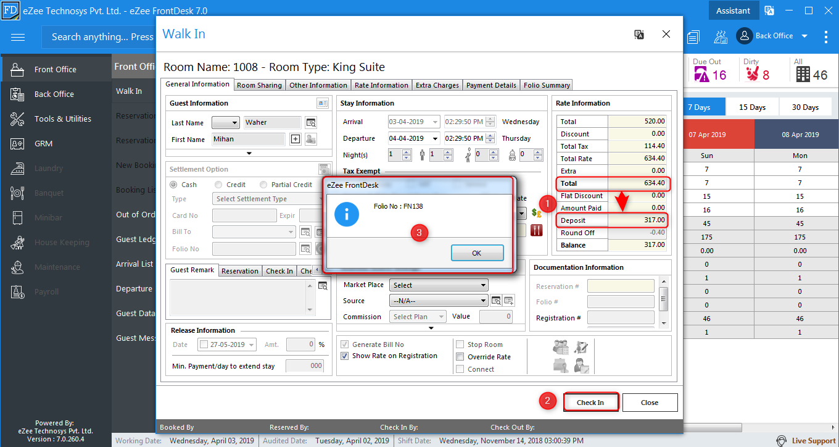
Task: Switch to the Folio Summary tab
Action: click(547, 85)
